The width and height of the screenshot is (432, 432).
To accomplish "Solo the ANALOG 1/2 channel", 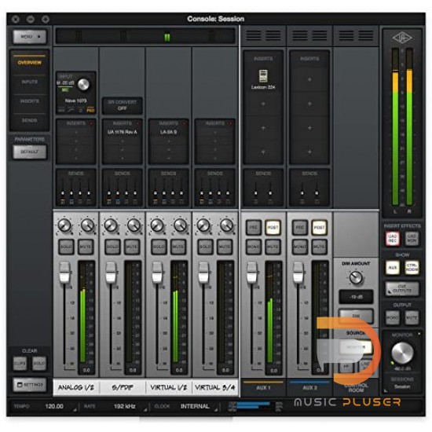I will (66, 247).
